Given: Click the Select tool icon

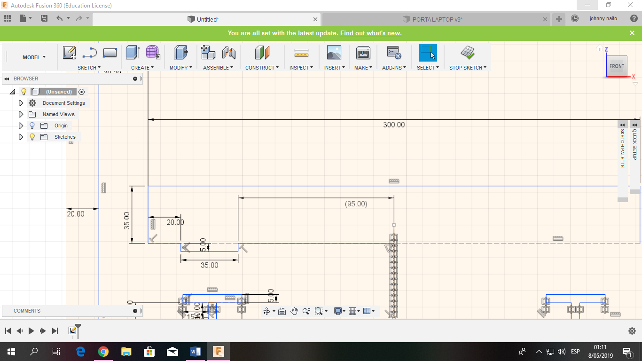Looking at the screenshot, I should (428, 53).
